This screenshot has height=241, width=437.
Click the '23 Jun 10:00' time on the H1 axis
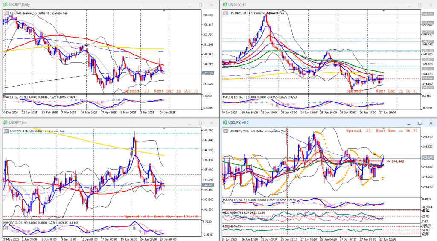pos(270,113)
